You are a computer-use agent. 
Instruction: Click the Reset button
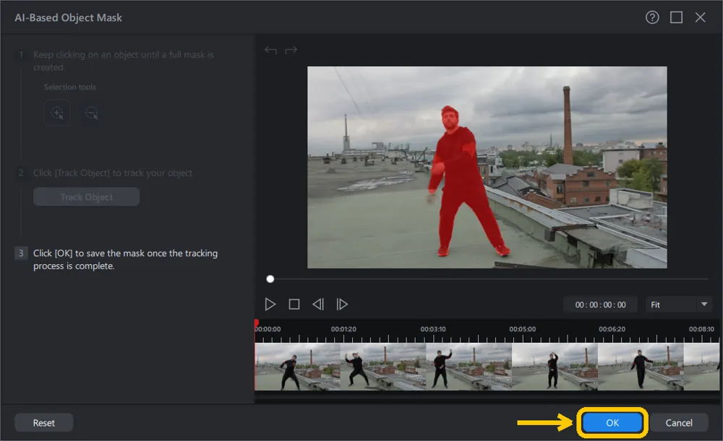(x=44, y=422)
